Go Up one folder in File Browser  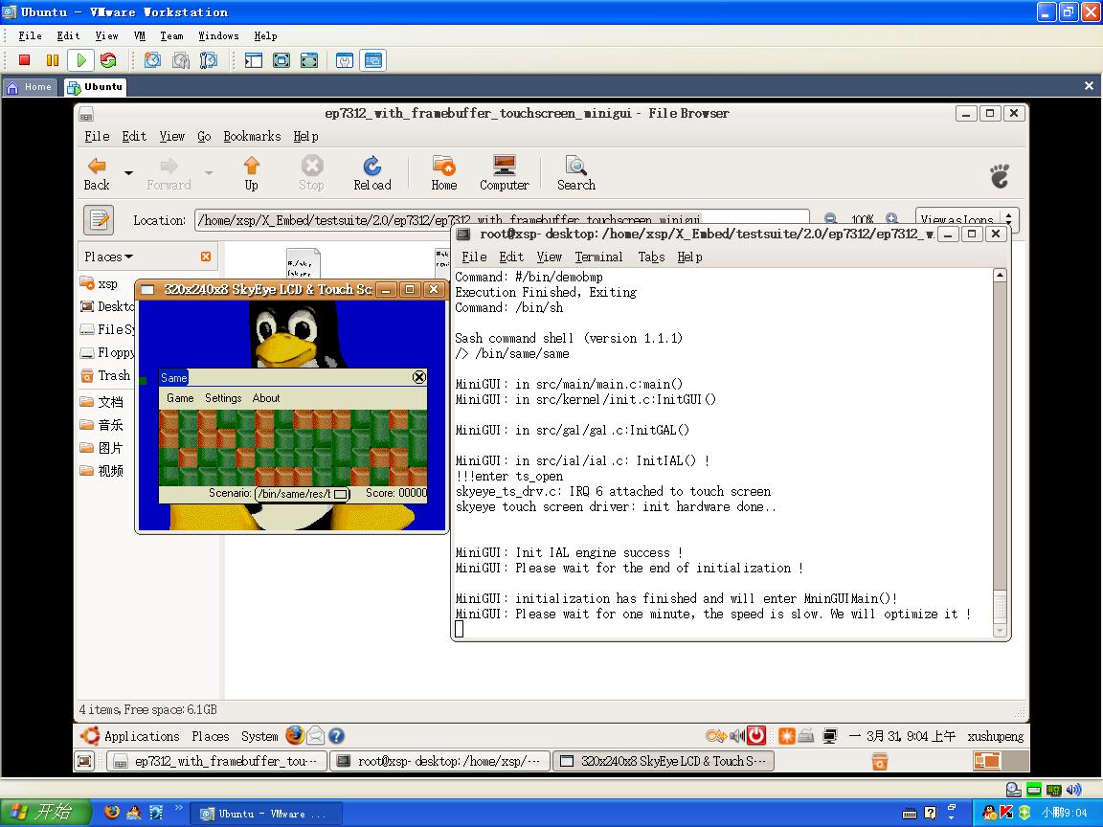click(x=251, y=173)
